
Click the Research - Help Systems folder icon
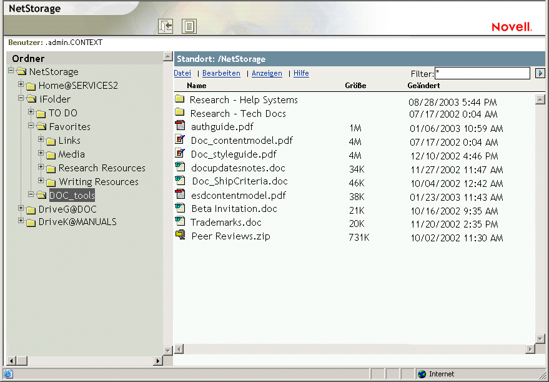coord(180,99)
